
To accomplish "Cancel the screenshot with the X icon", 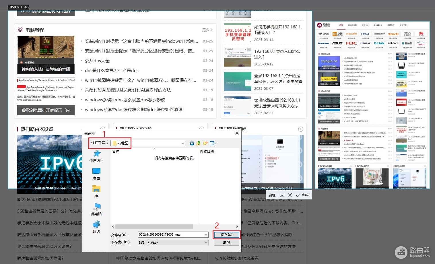I will [290, 195].
